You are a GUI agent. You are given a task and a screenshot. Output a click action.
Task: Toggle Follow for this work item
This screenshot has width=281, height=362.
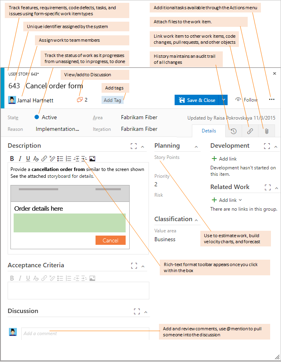(246, 100)
